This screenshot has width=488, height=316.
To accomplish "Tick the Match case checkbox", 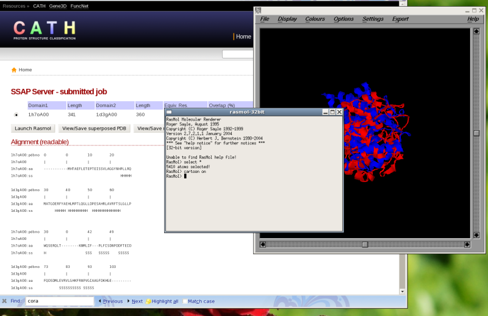I will [x=185, y=301].
